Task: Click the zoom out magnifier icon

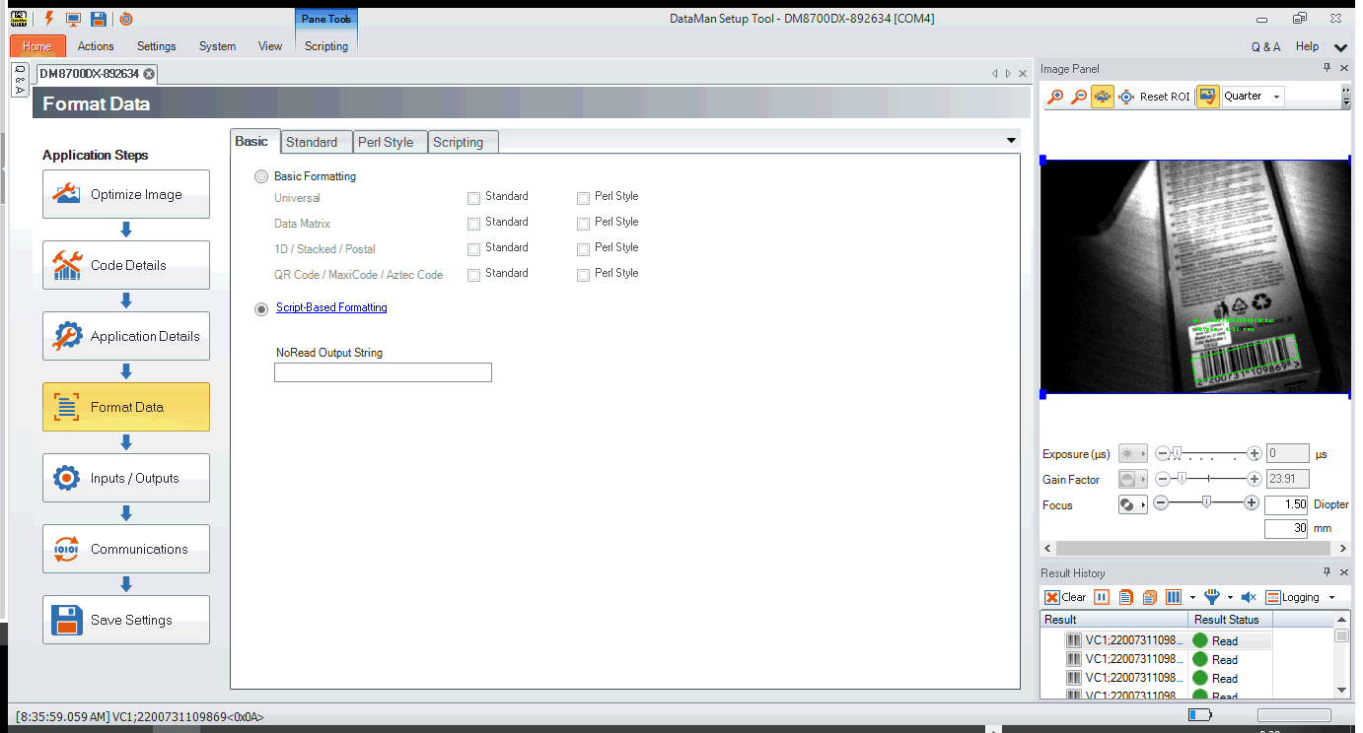Action: click(x=1079, y=97)
